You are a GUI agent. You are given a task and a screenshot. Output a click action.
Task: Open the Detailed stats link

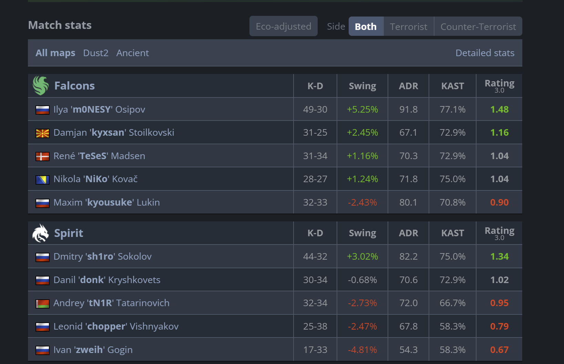point(485,53)
